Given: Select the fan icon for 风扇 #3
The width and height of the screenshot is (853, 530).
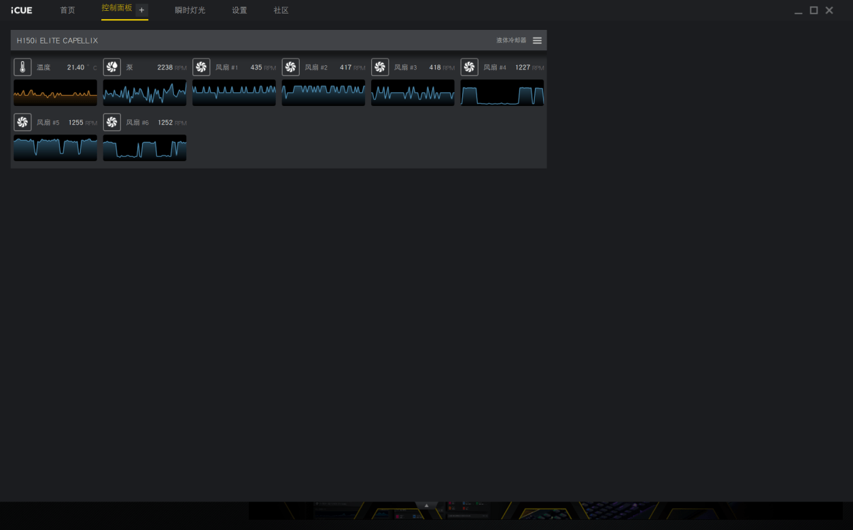Looking at the screenshot, I should [380, 67].
